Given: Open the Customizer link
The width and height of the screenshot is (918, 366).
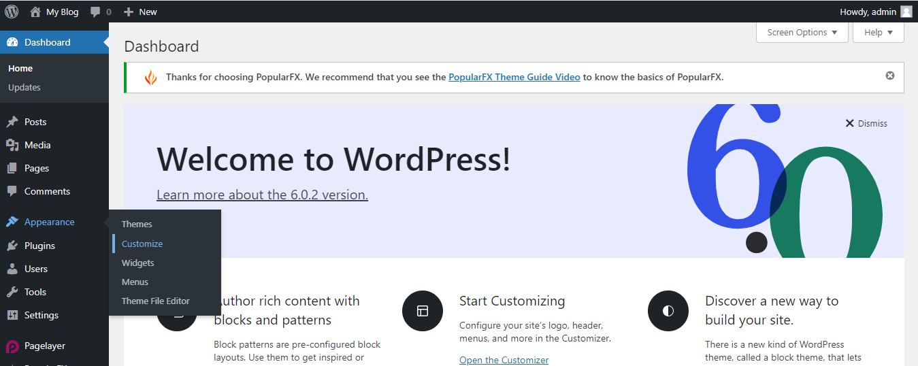Looking at the screenshot, I should (x=504, y=360).
